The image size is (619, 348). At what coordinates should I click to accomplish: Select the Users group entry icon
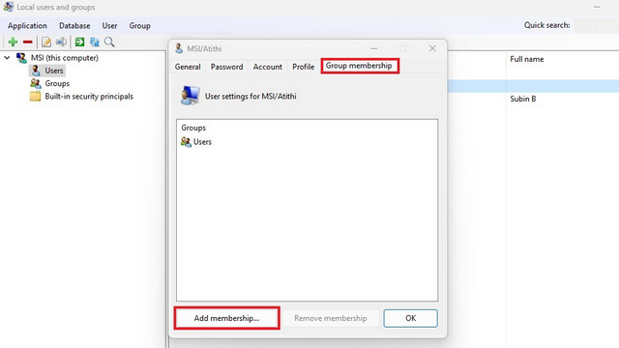pyautogui.click(x=186, y=142)
